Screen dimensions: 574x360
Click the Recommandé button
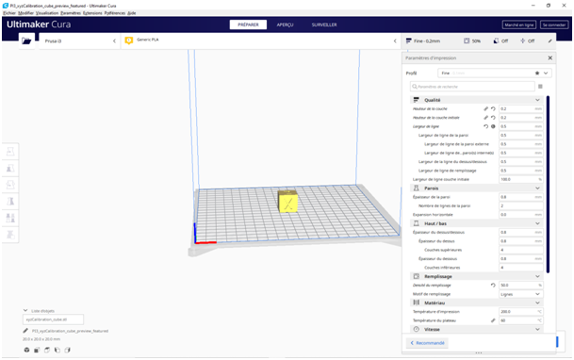pos(427,343)
